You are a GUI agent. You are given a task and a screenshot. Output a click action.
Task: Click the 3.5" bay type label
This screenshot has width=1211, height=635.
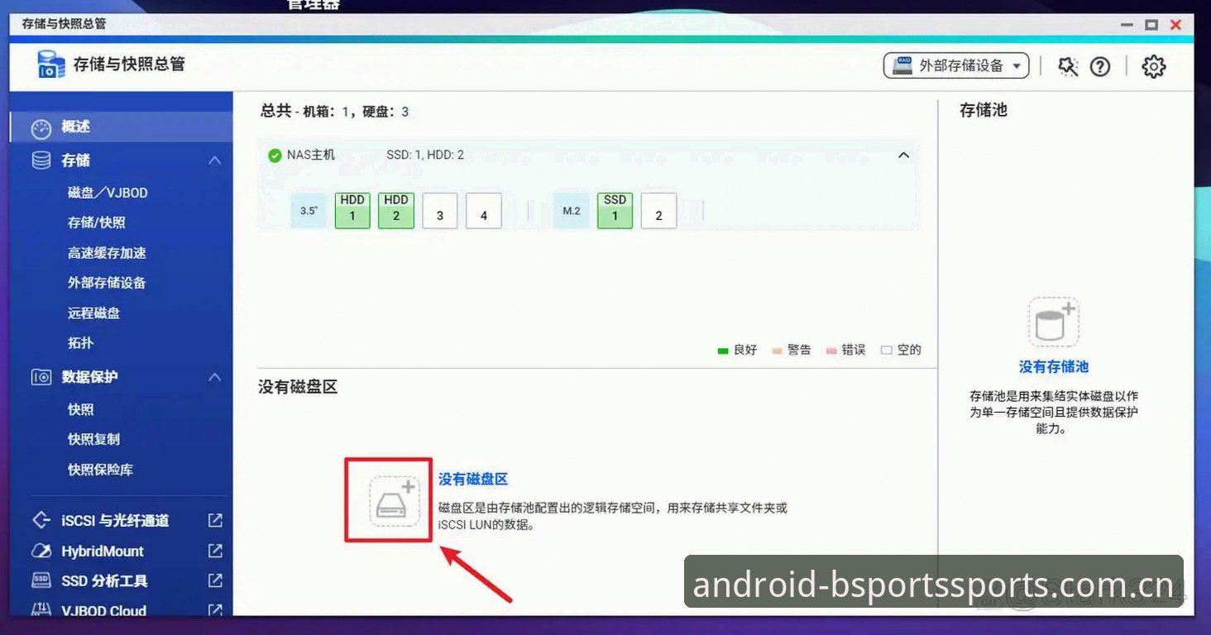tap(309, 211)
